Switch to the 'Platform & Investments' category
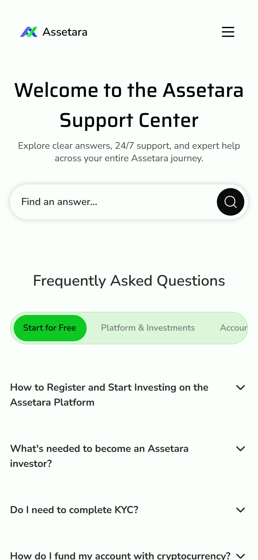The height and width of the screenshot is (560, 258). tap(148, 328)
